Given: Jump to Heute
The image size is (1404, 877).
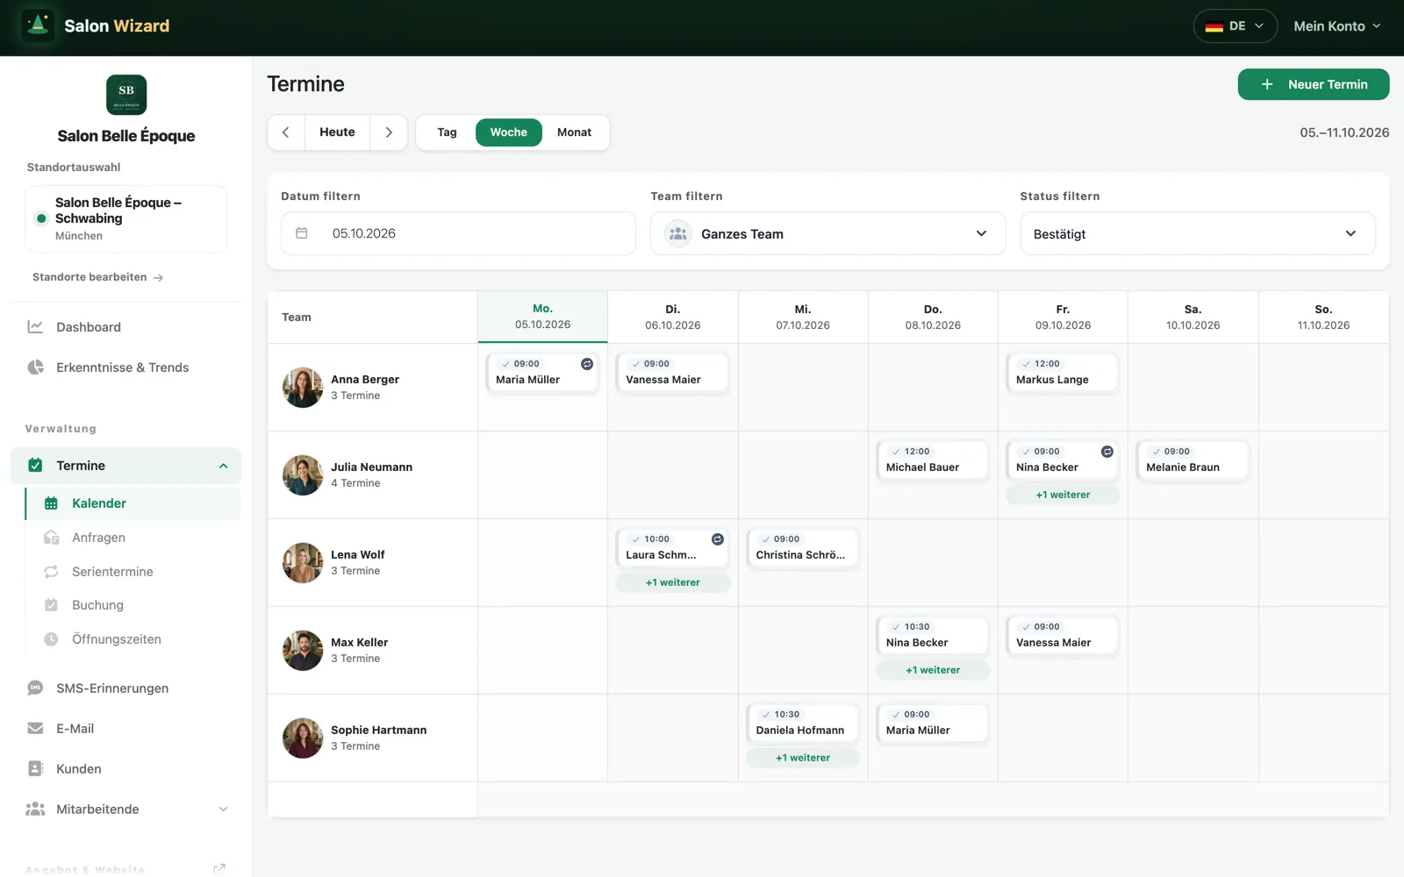Looking at the screenshot, I should pyautogui.click(x=337, y=132).
